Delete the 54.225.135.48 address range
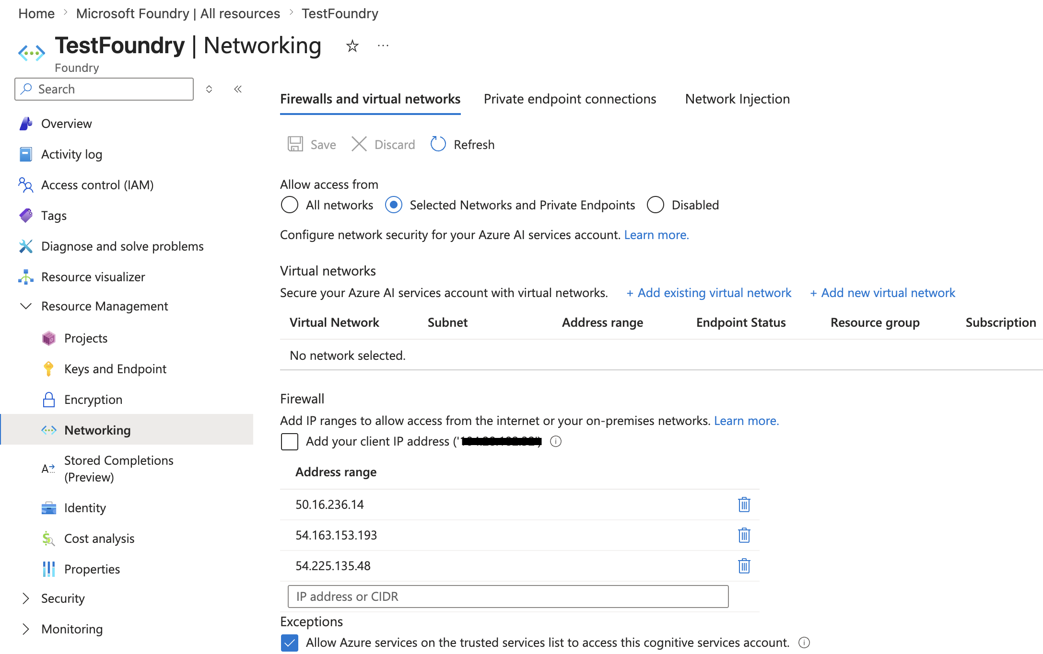The height and width of the screenshot is (654, 1043). [x=744, y=566]
